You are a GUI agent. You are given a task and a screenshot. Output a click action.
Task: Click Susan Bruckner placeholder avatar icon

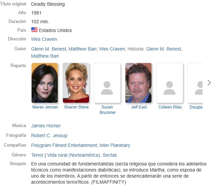[x=107, y=88]
